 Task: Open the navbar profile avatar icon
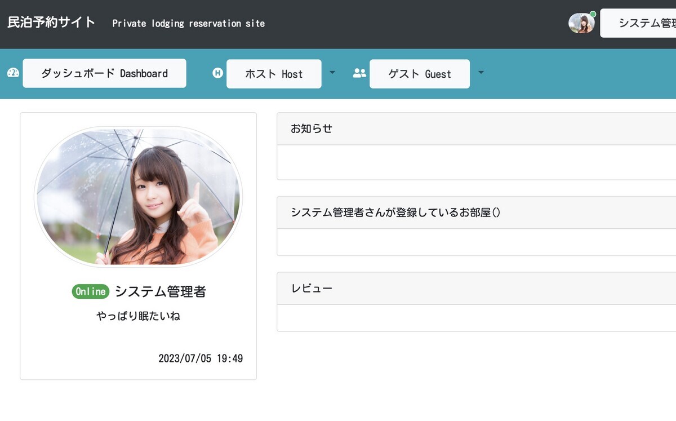tap(581, 23)
